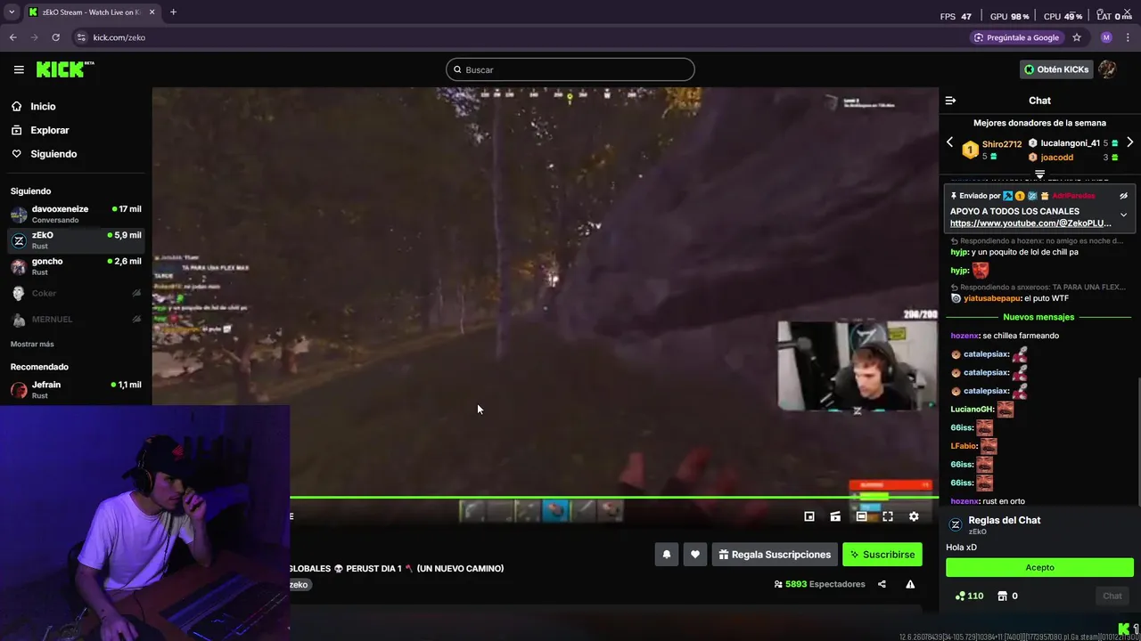Viewport: 1141px width, 641px height.
Task: Click yiatusabepapu username in chat
Action: (994, 298)
